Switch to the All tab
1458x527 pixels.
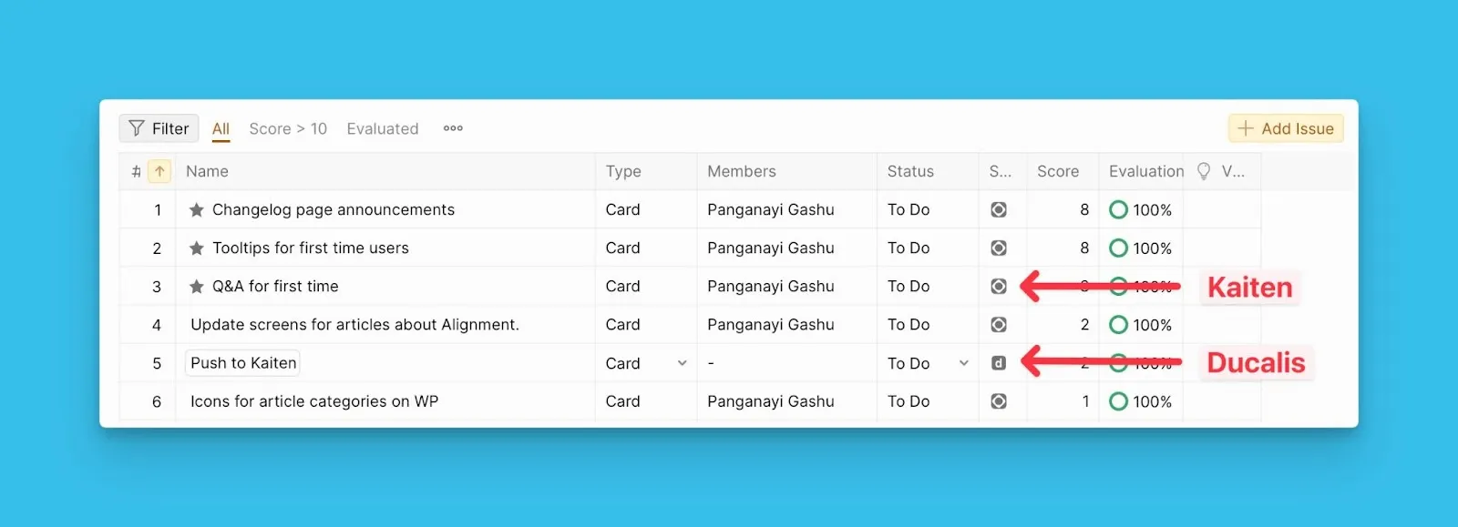click(x=221, y=128)
